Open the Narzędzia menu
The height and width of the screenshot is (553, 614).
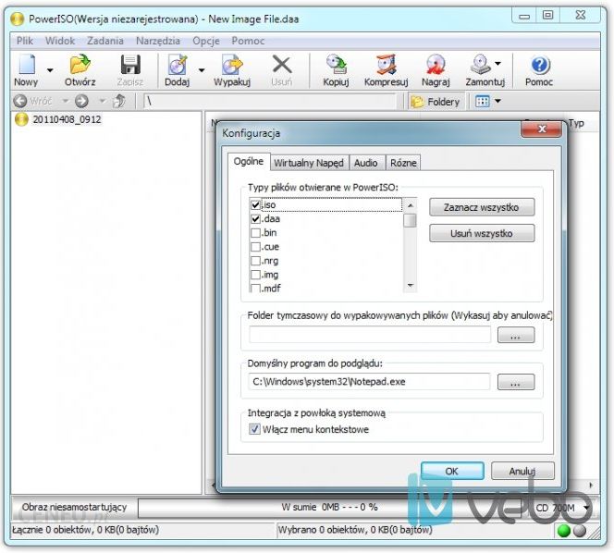(158, 41)
